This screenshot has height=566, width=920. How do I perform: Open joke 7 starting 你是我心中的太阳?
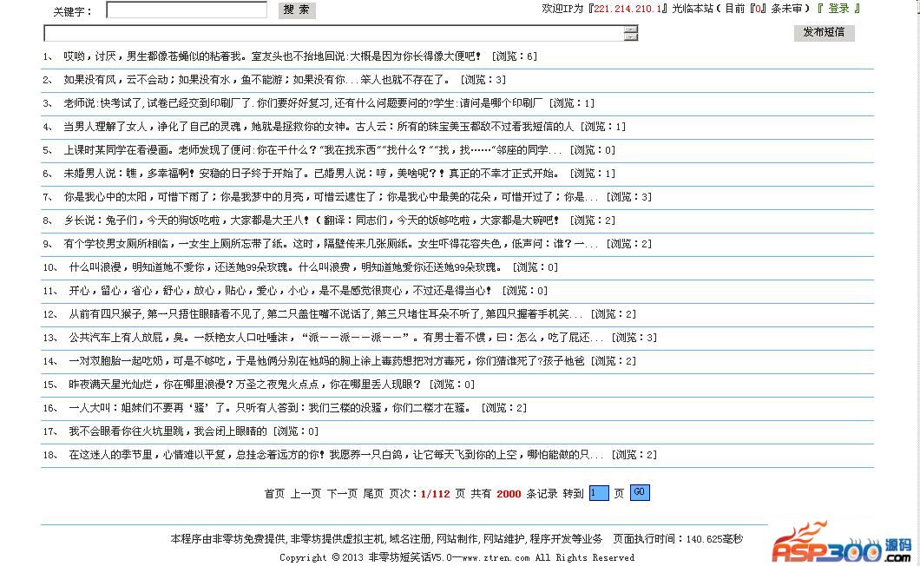(331, 197)
